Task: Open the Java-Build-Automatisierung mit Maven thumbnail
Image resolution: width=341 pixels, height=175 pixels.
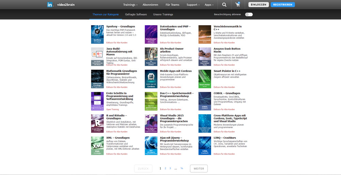Action: pos(97,57)
